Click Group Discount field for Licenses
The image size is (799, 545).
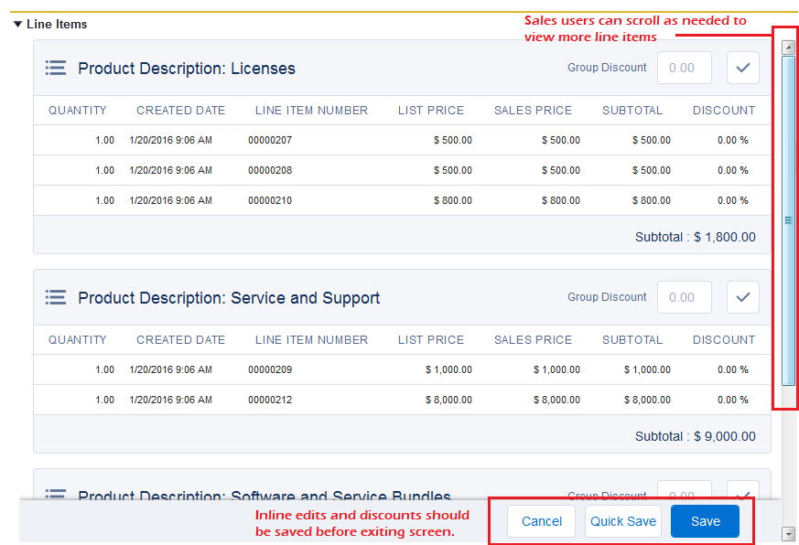coord(685,68)
